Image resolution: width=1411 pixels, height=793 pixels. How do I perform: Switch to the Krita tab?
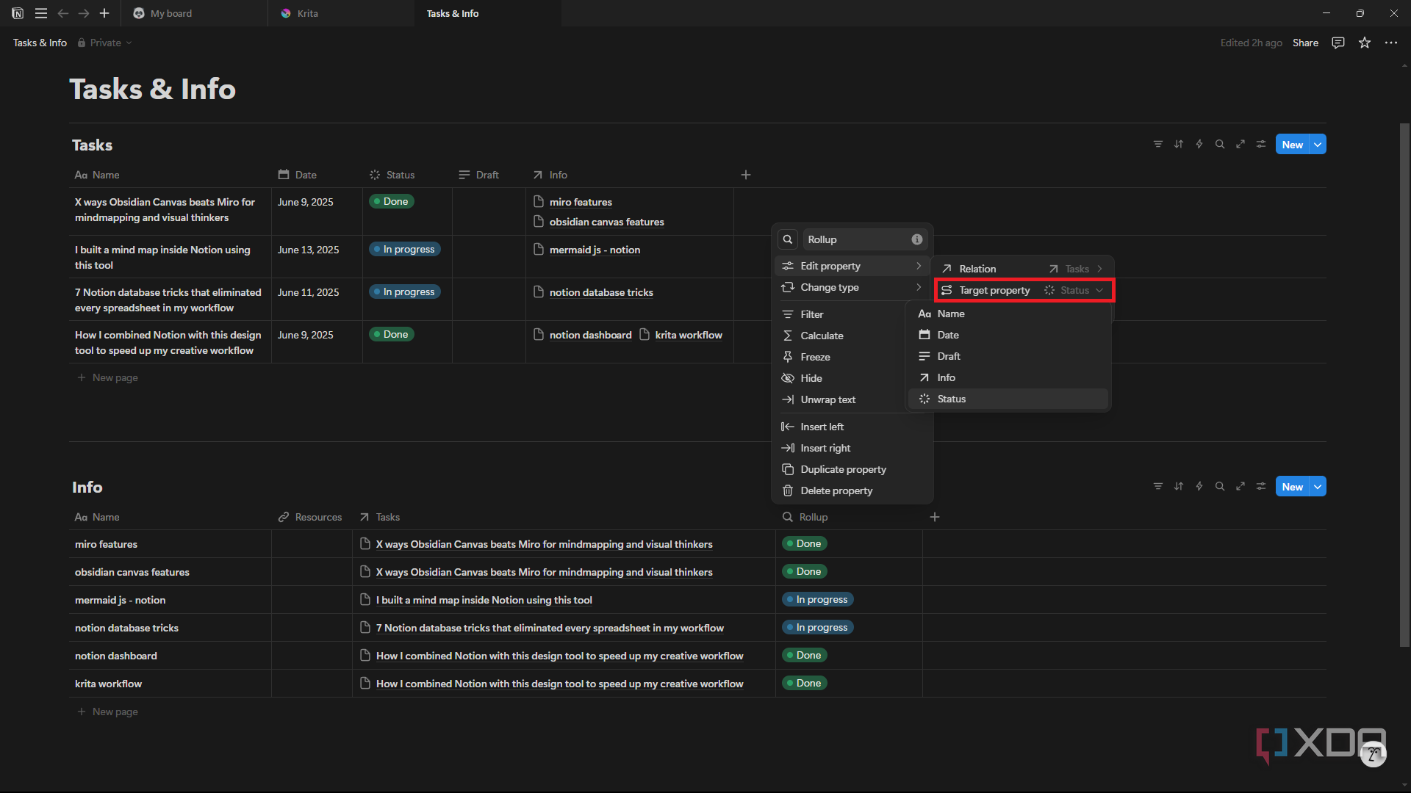(x=341, y=13)
